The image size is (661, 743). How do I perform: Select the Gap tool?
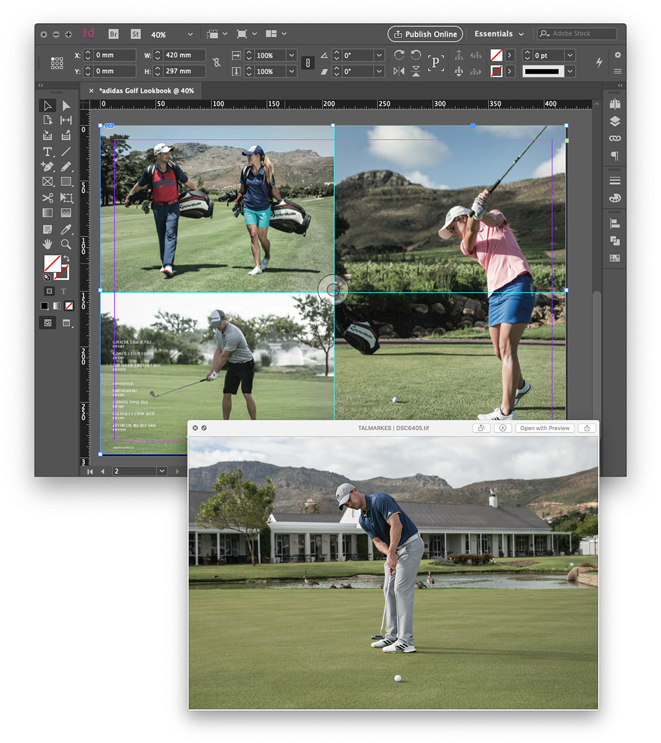(66, 121)
